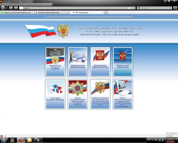Image resolution: width=178 pixels, height=143 pixels.
Task: Click the browser Back arrow button
Action: [3, 8]
